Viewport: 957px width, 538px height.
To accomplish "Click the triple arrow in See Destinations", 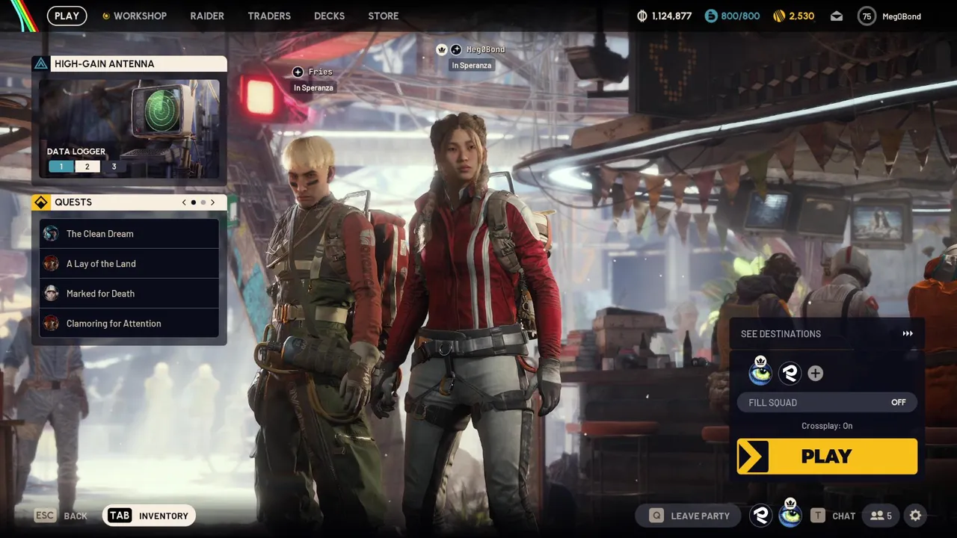I will tap(908, 334).
